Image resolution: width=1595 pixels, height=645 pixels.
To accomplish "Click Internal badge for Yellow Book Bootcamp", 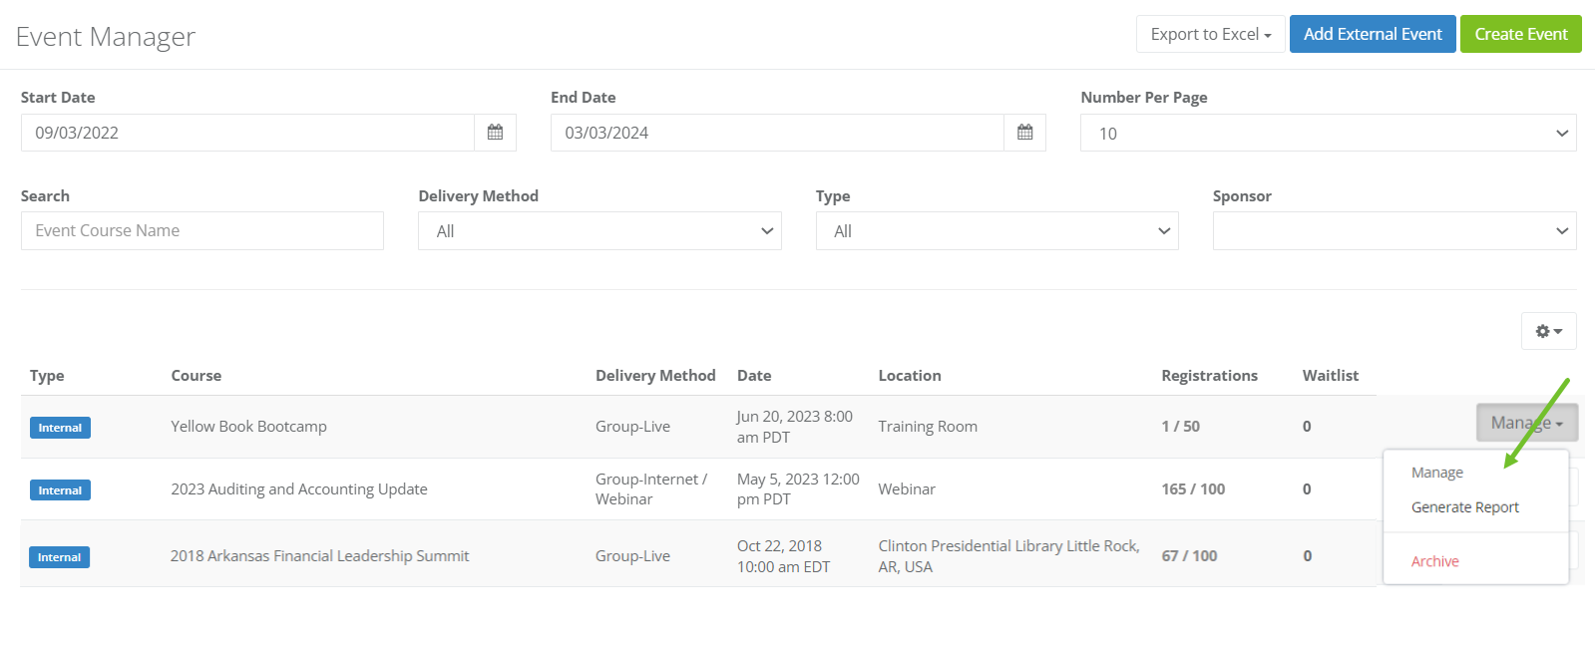I will click(x=60, y=428).
